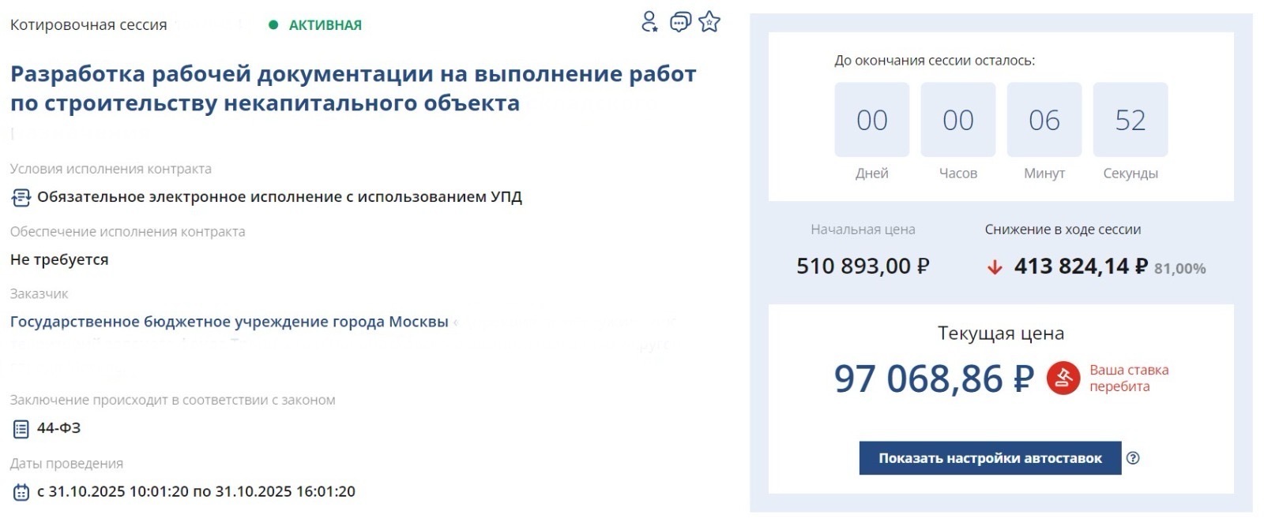Click the 44-ФЗ law text label
The image size is (1264, 522).
click(58, 428)
